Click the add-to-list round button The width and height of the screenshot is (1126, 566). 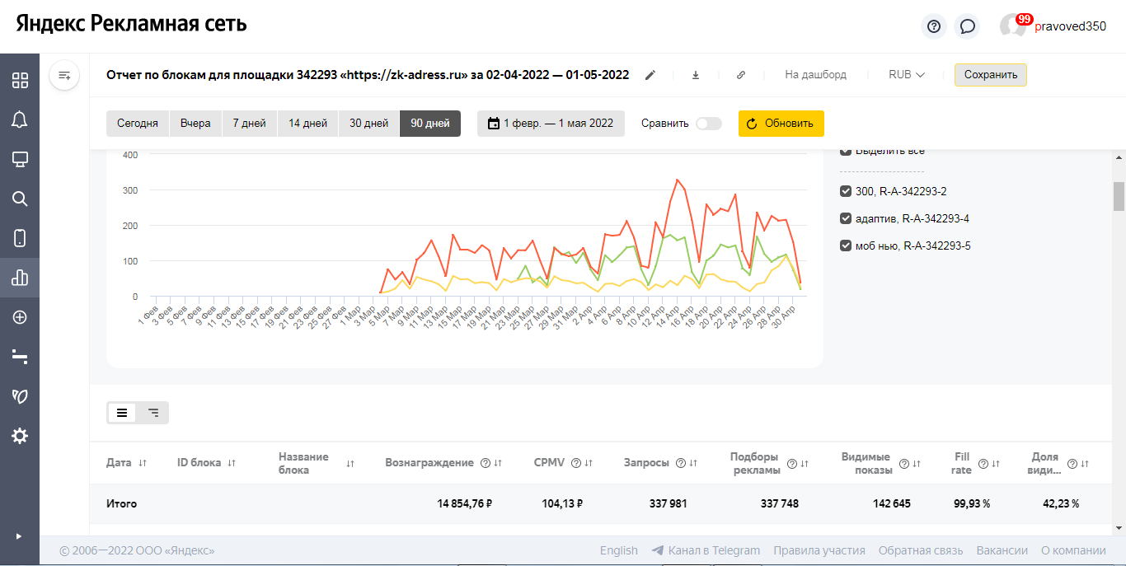pos(64,75)
